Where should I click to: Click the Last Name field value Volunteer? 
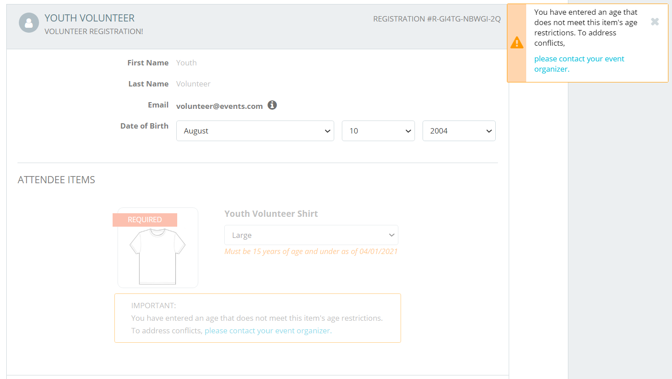click(x=193, y=84)
